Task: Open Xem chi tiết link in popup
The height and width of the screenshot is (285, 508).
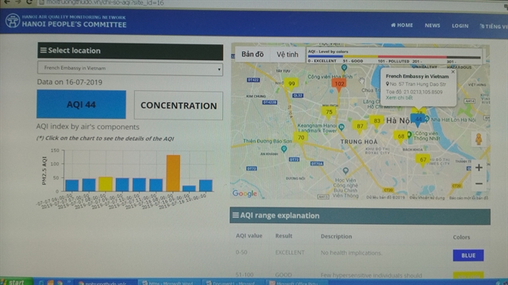Action: (x=399, y=97)
